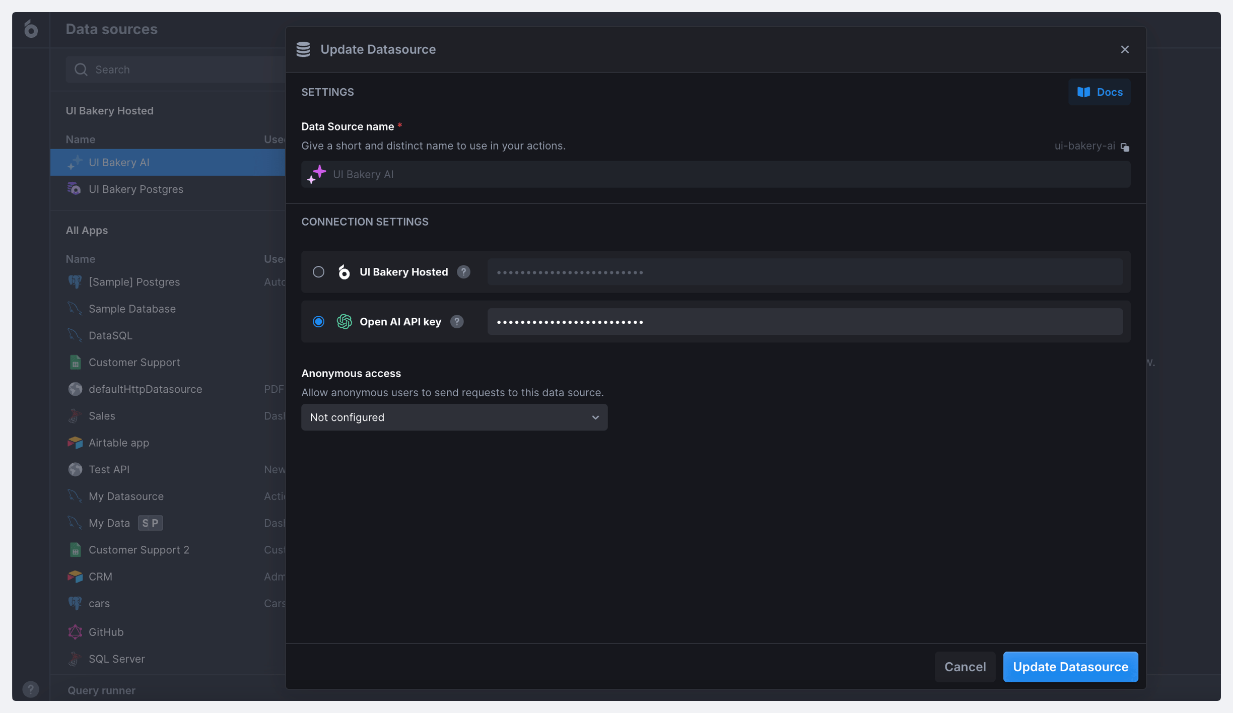Open the Anonymous access dropdown

[x=454, y=417]
